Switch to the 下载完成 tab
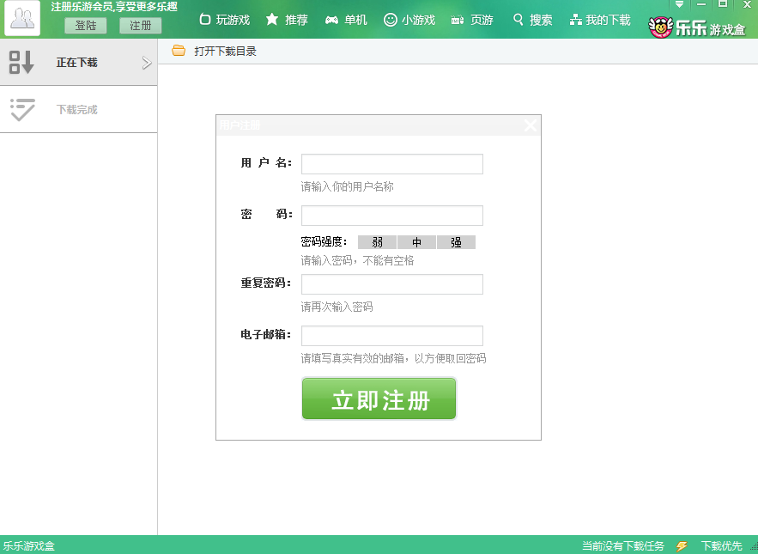This screenshot has height=554, width=758. (77, 110)
